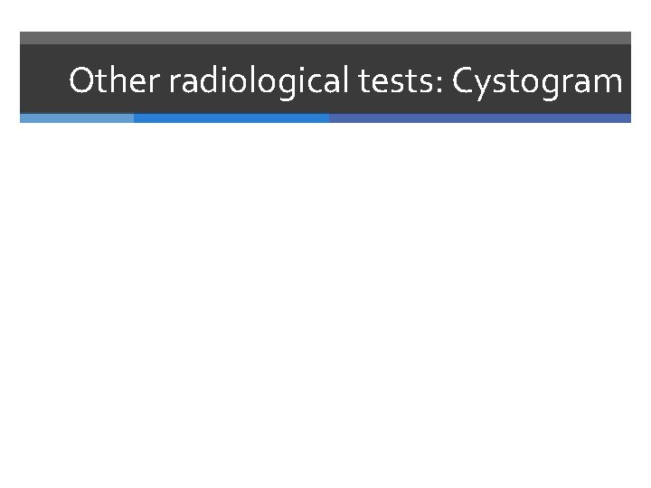Click the letter "h" in "Other"
The image size is (651, 488).
(111, 81)
